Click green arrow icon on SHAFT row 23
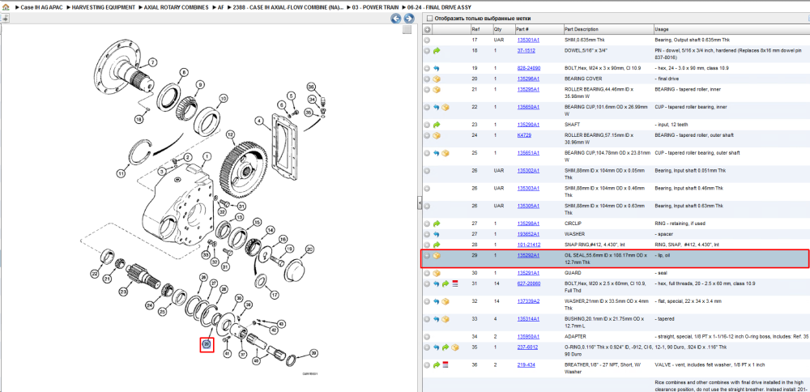This screenshot has width=810, height=392. click(x=437, y=125)
